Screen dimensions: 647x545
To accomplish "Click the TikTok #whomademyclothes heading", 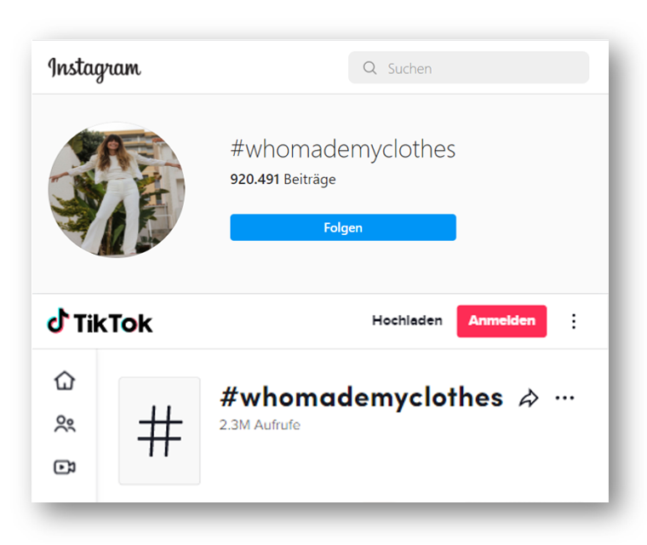I will coord(362,398).
